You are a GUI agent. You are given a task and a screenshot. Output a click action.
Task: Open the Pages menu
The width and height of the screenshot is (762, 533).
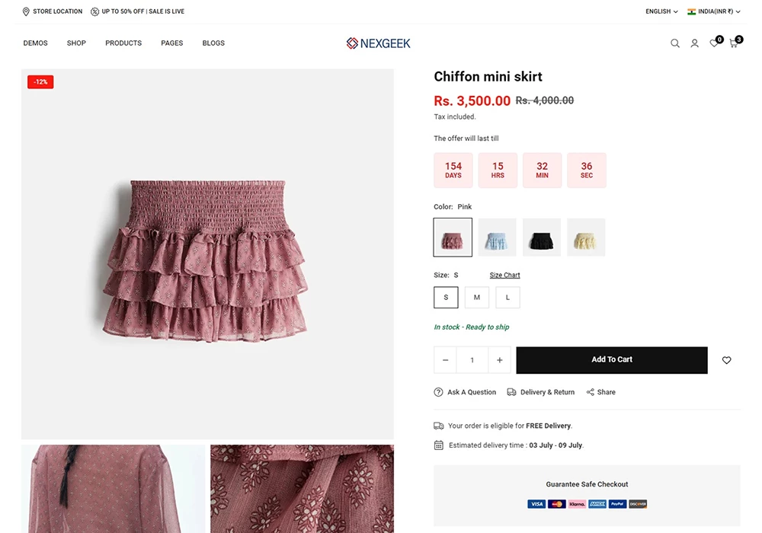coord(172,43)
